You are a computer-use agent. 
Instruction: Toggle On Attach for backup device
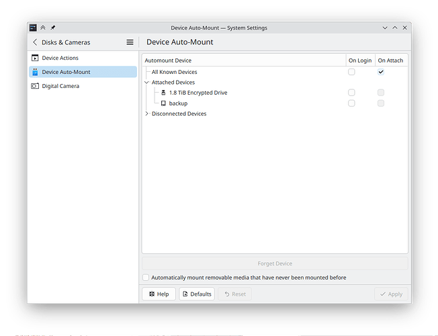click(381, 103)
